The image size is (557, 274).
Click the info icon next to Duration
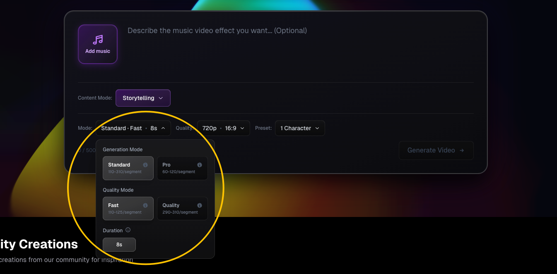128,230
